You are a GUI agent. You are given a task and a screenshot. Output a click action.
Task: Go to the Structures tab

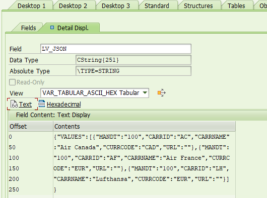pos(198,6)
